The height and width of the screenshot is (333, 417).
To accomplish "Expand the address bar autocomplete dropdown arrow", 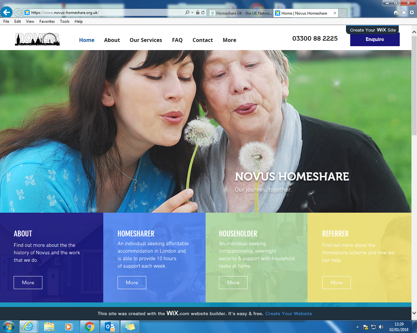I will click(192, 13).
